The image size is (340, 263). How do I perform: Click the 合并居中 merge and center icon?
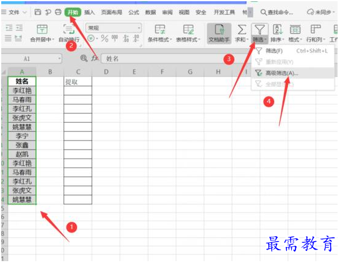point(42,29)
